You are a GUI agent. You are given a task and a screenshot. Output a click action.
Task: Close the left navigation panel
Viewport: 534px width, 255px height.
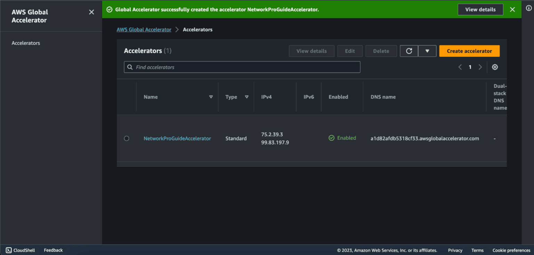(91, 12)
